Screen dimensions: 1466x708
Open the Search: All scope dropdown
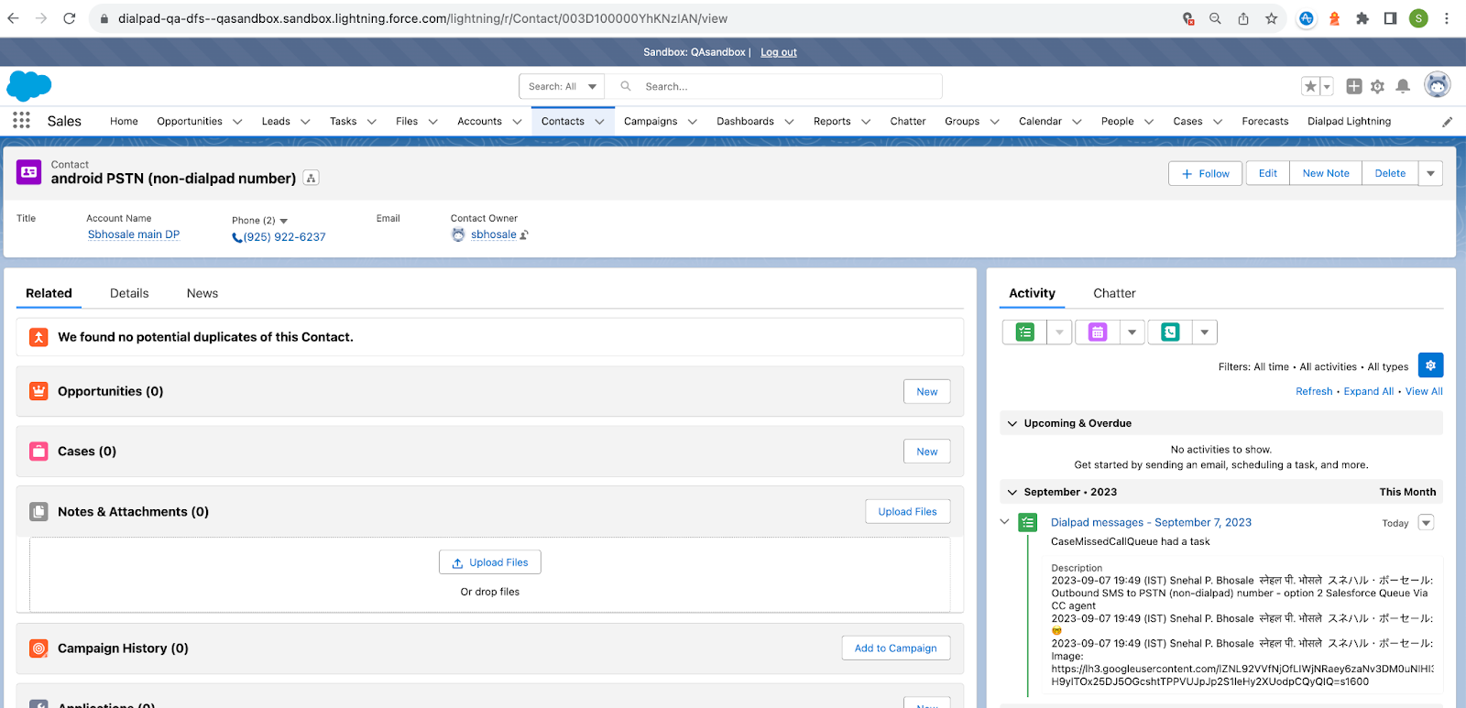coord(562,86)
